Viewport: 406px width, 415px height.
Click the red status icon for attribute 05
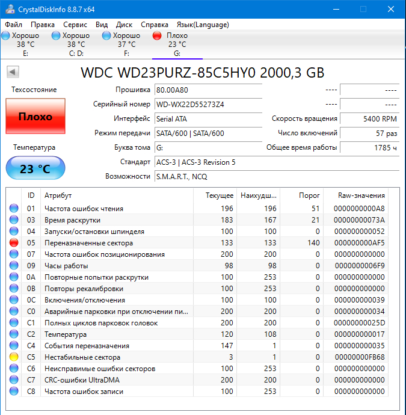(14, 243)
